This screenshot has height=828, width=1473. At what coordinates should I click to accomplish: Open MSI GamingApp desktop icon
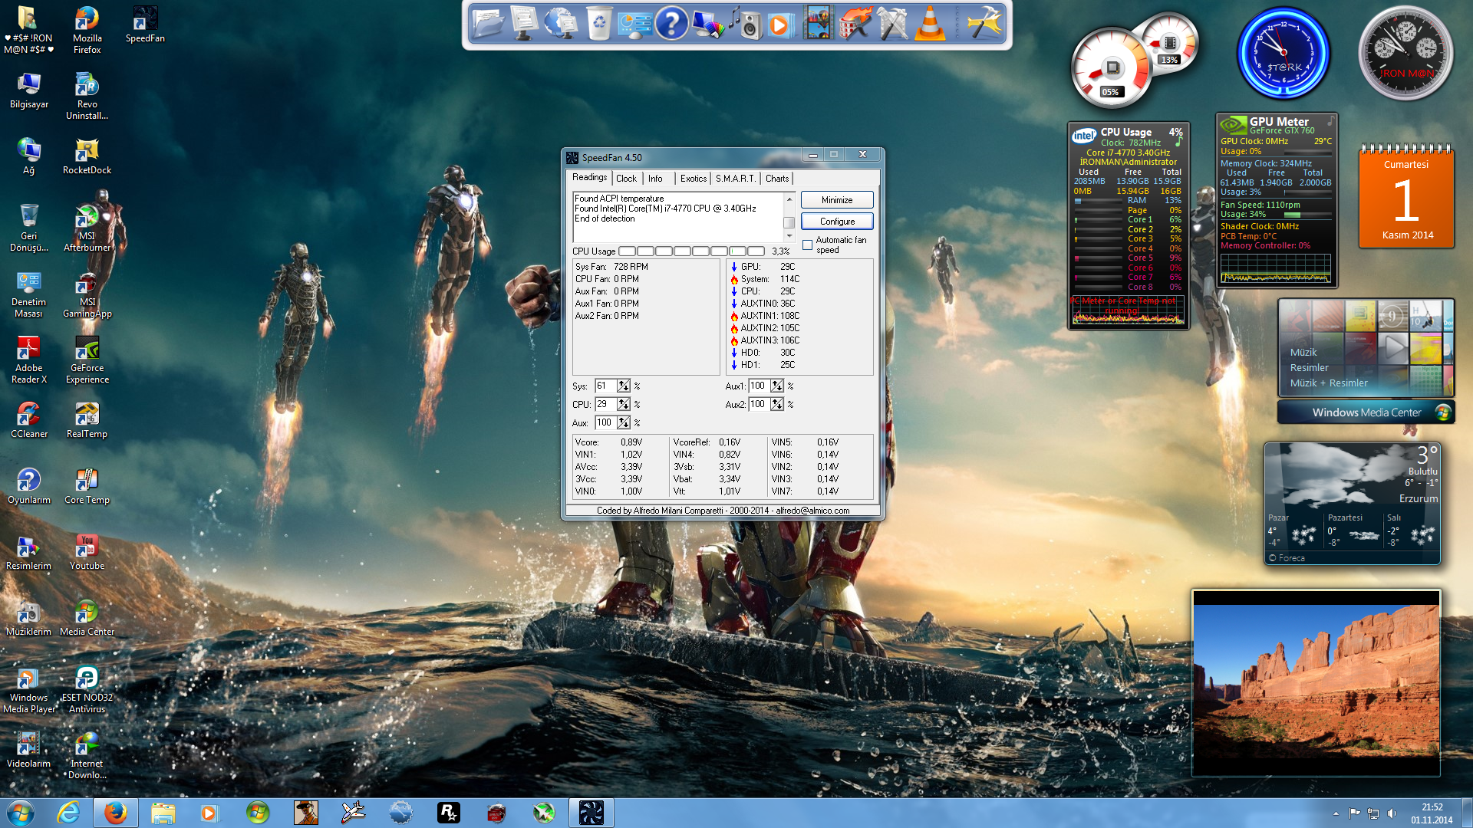coord(87,294)
